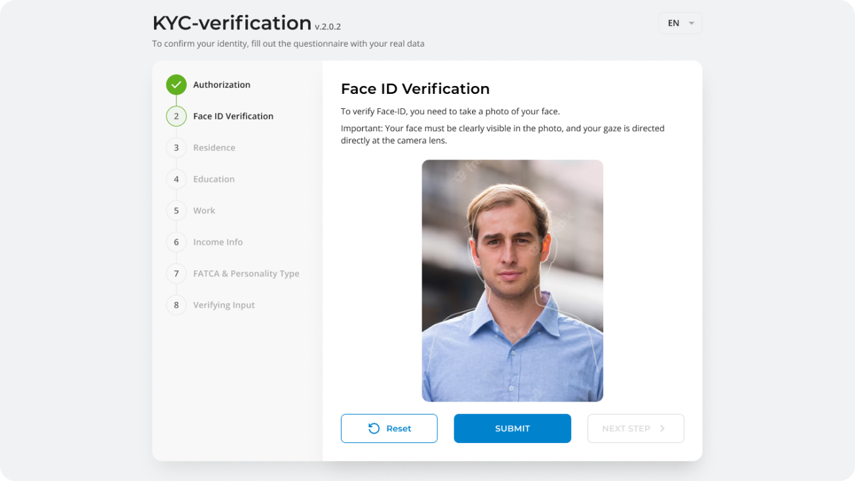Jump to FATCA & Personality Type label
The image size is (855, 481).
tap(246, 274)
